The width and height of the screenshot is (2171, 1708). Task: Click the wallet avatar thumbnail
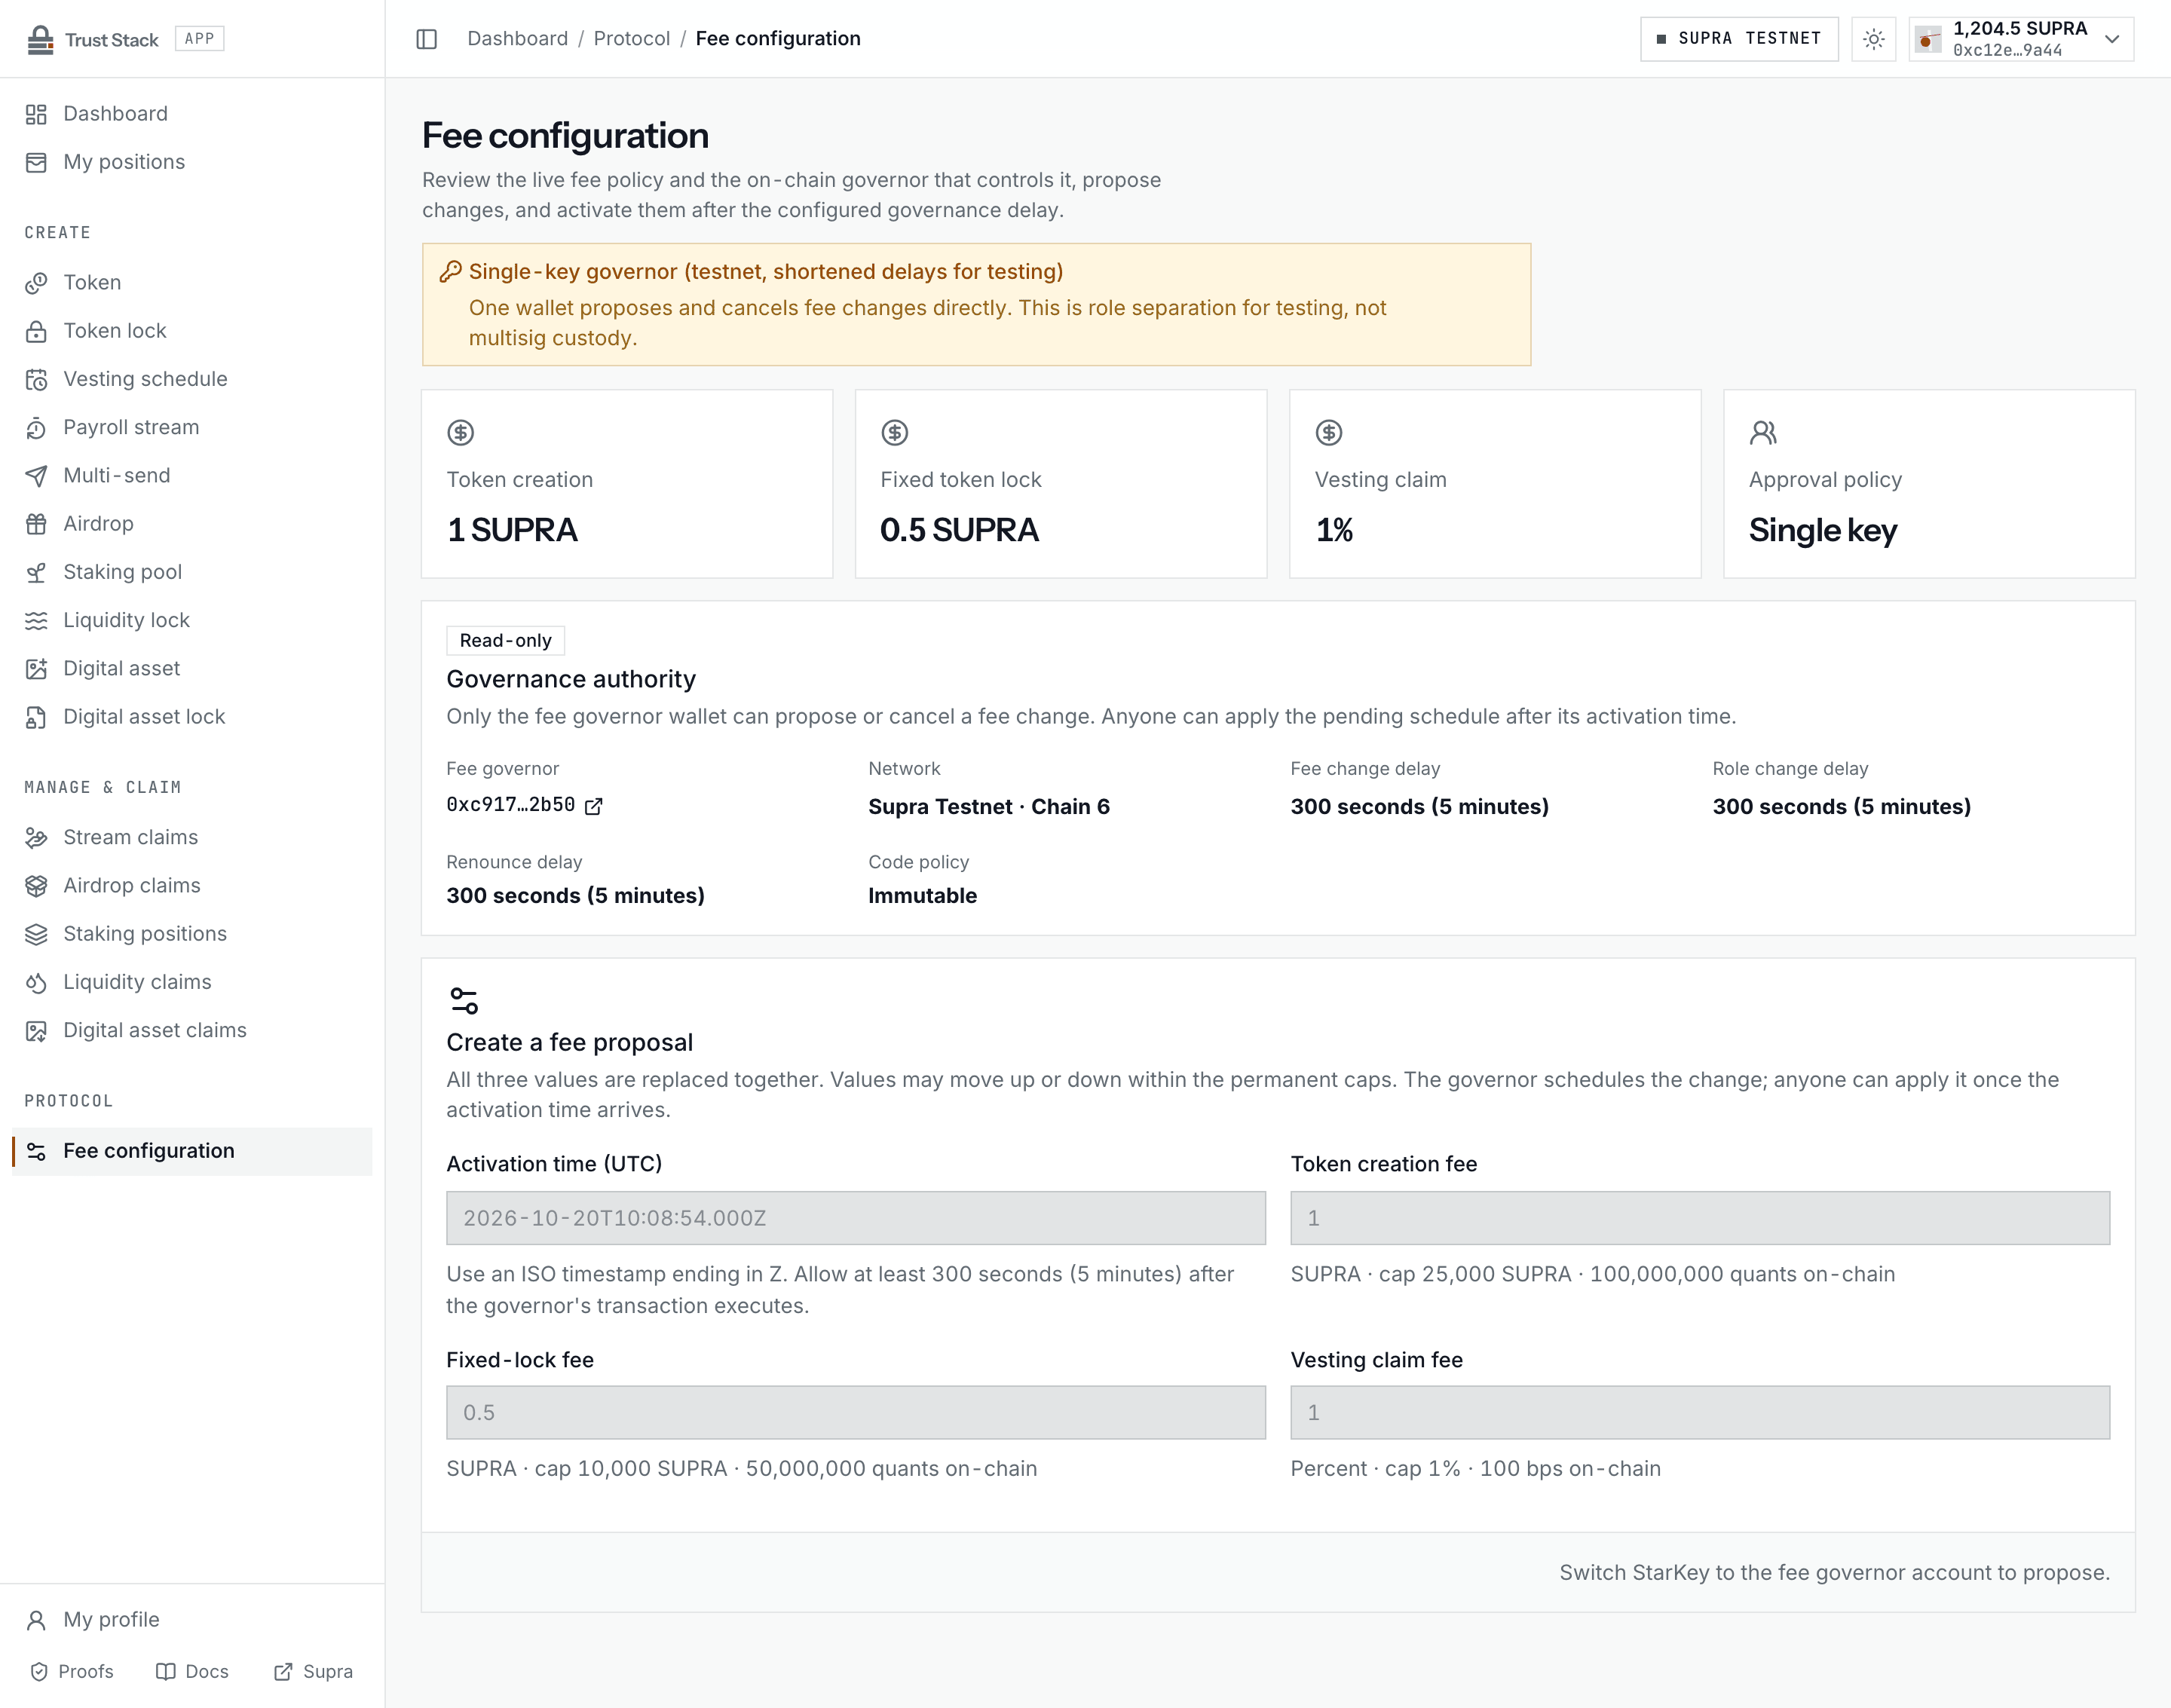(1928, 39)
